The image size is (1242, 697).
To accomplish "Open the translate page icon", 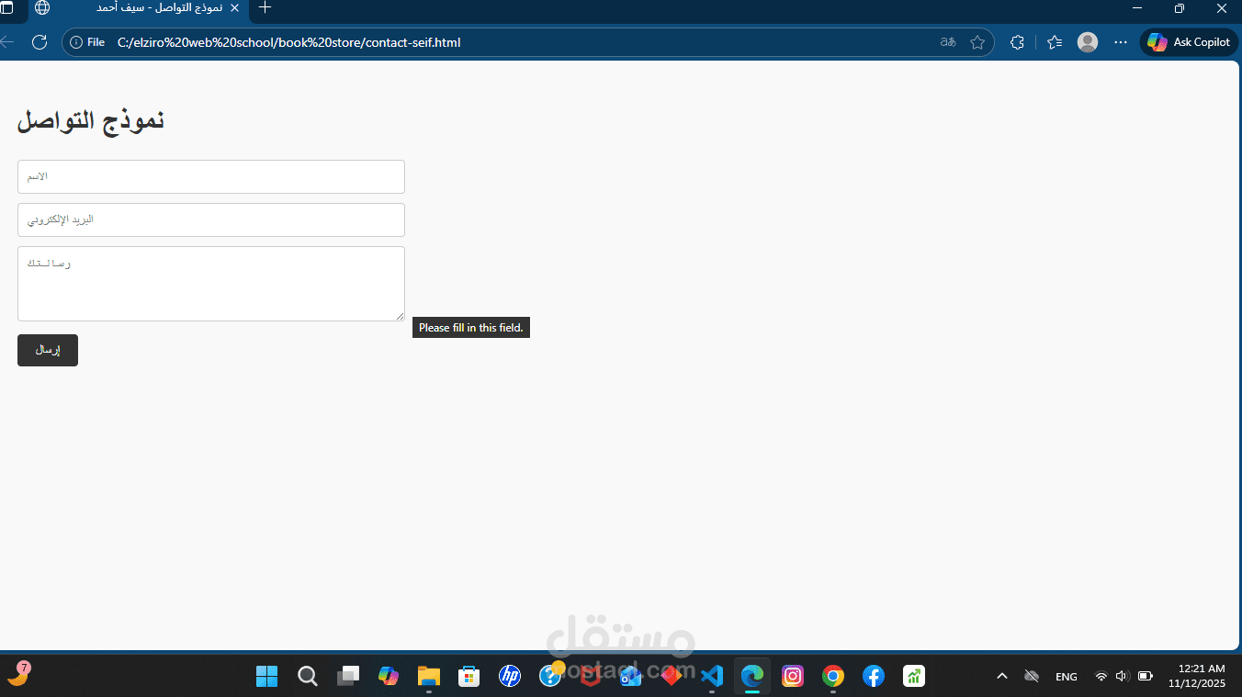I will click(948, 42).
